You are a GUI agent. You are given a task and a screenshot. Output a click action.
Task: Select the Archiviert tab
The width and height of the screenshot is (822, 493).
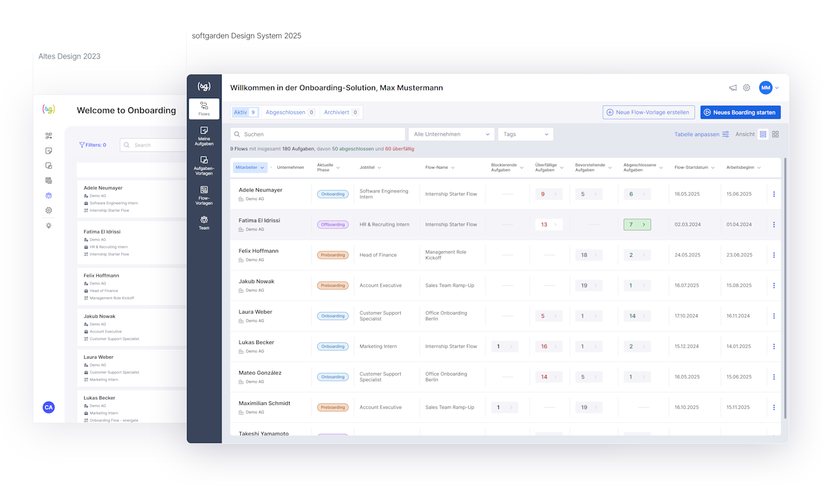(340, 112)
